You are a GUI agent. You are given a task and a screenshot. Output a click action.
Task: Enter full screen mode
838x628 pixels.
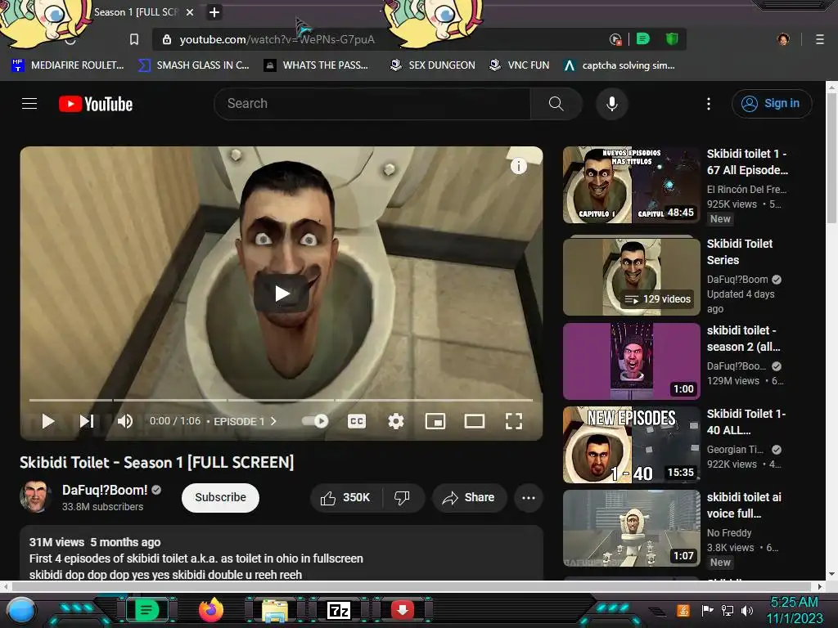coord(514,421)
